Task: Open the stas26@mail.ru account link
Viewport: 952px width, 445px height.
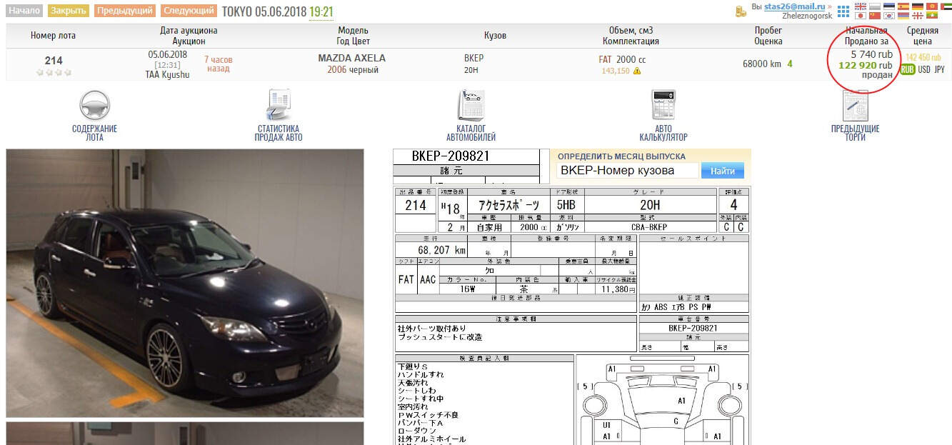Action: (793, 6)
